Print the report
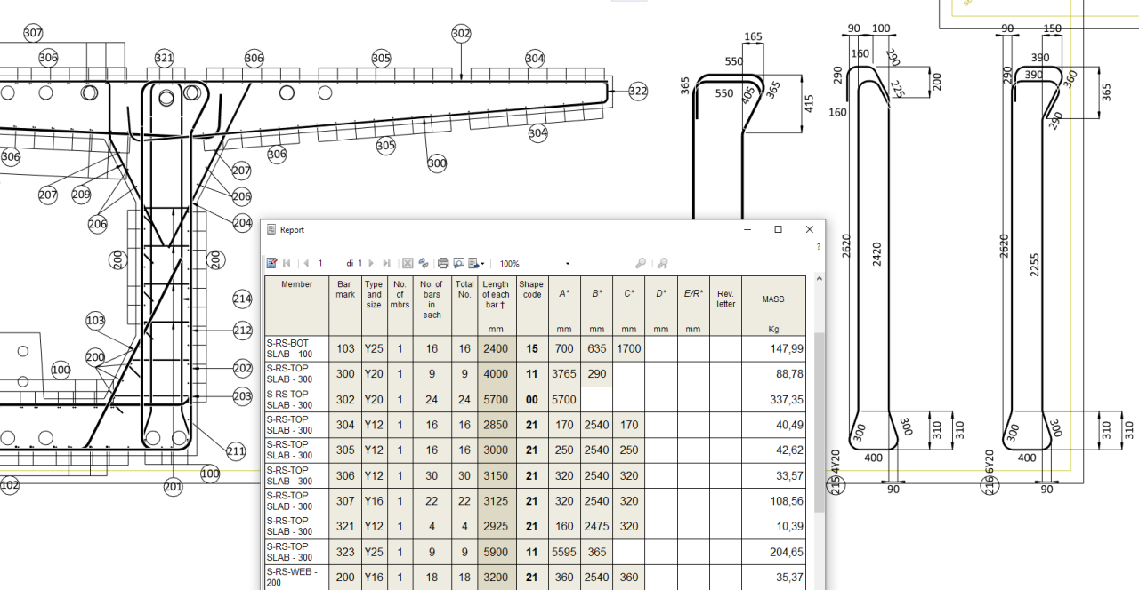 (x=443, y=263)
